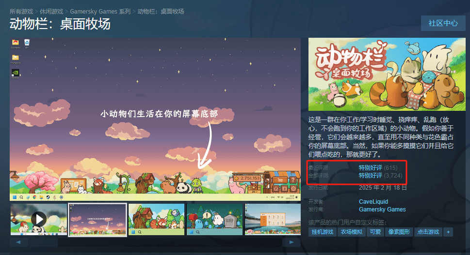
Task: Open Gamersky Games 系列 breadcrumb
Action: point(100,11)
